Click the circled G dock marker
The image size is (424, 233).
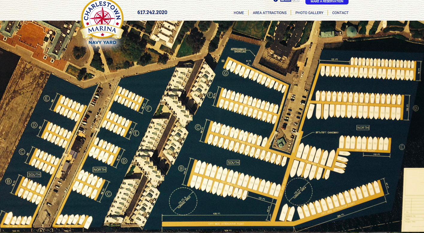(x=225, y=73)
